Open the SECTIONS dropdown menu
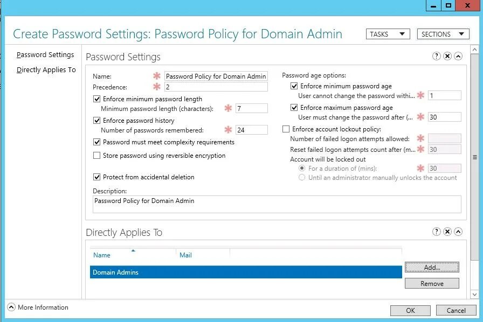This screenshot has height=322, width=483. (x=443, y=34)
